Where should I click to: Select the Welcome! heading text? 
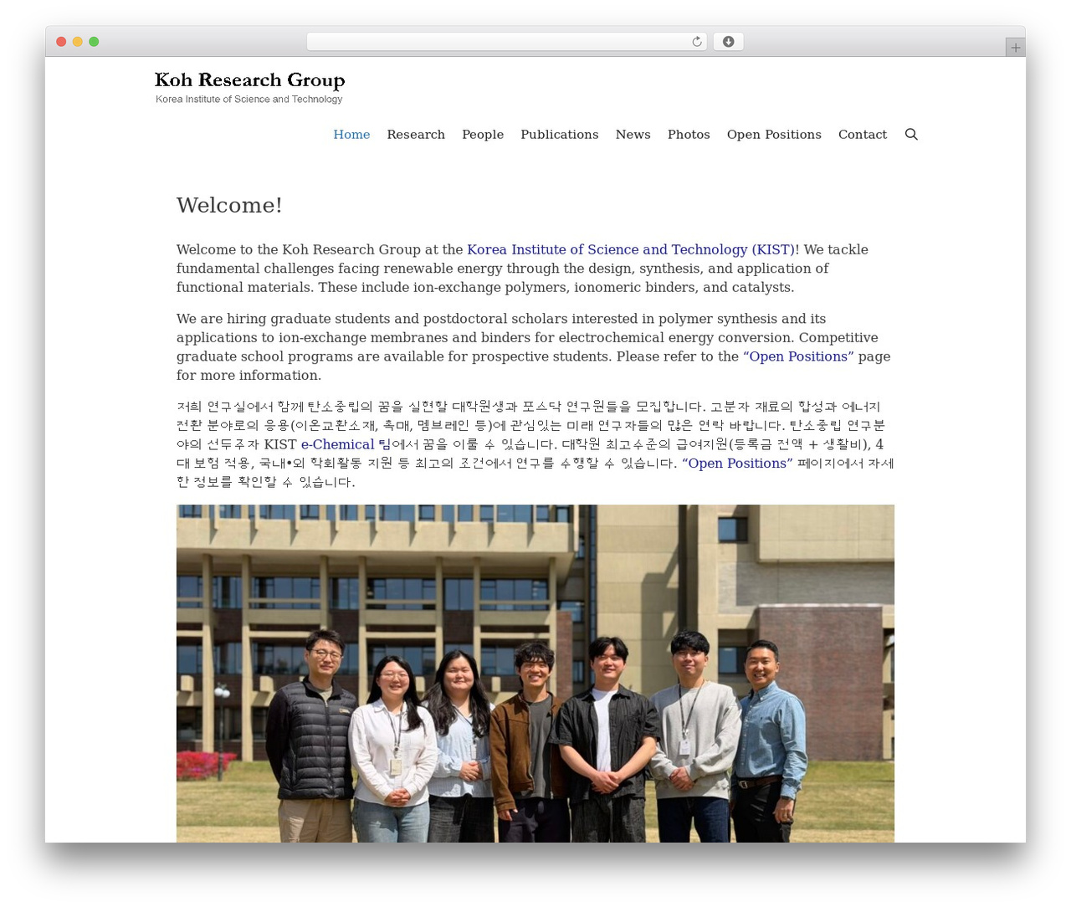click(x=229, y=205)
